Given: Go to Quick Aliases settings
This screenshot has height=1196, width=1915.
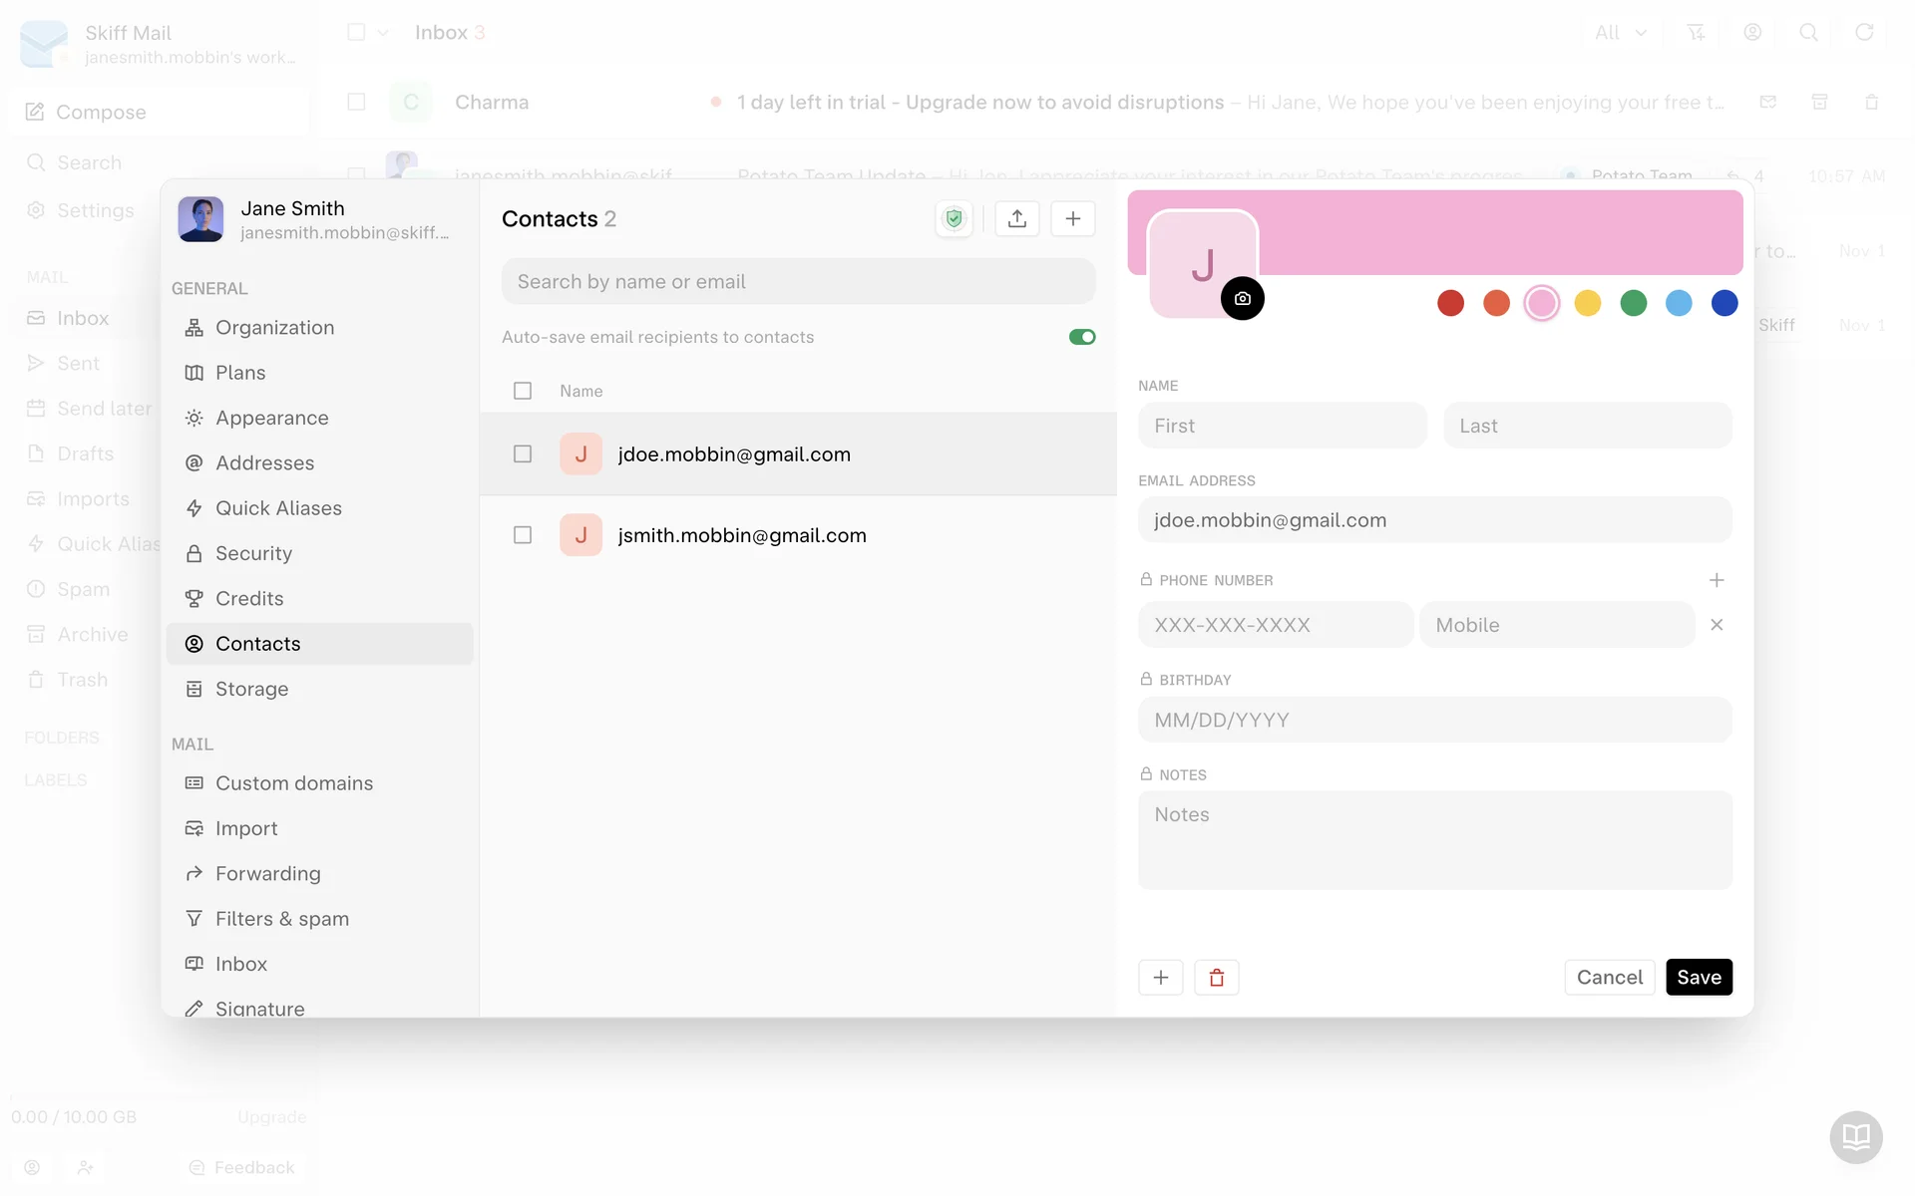Looking at the screenshot, I should point(278,508).
